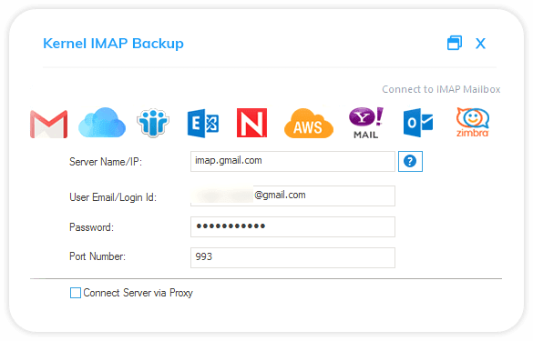Image resolution: width=533 pixels, height=341 pixels.
Task: Focus the Server Name/IP input field
Action: click(292, 161)
